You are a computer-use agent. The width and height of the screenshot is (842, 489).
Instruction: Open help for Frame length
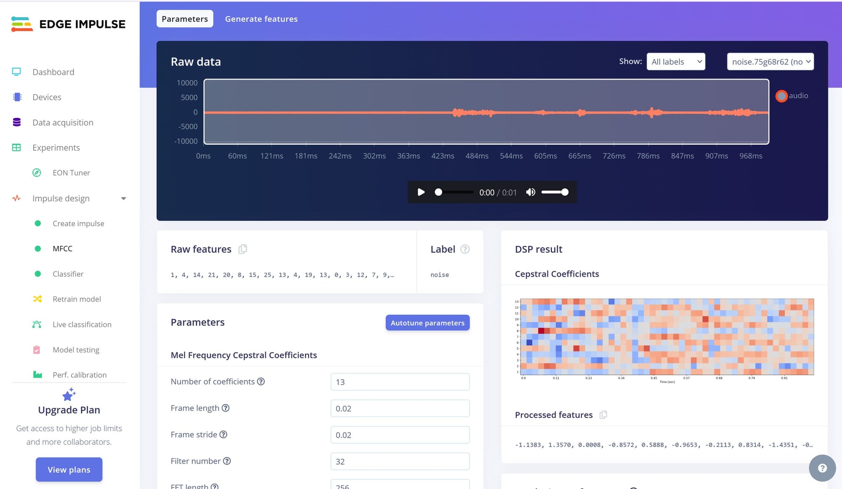[x=226, y=408]
